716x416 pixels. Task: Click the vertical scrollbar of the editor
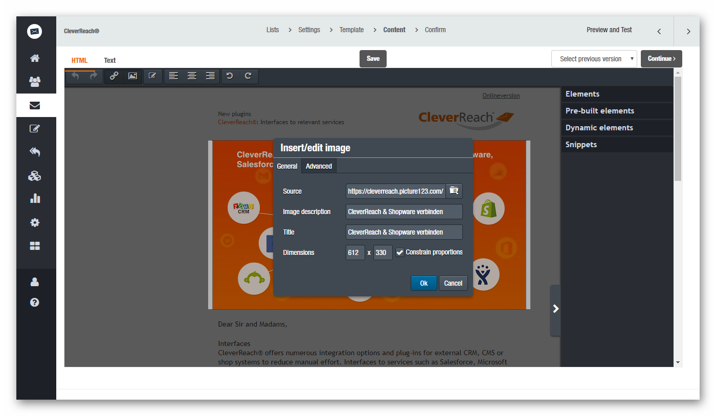pyautogui.click(x=678, y=128)
